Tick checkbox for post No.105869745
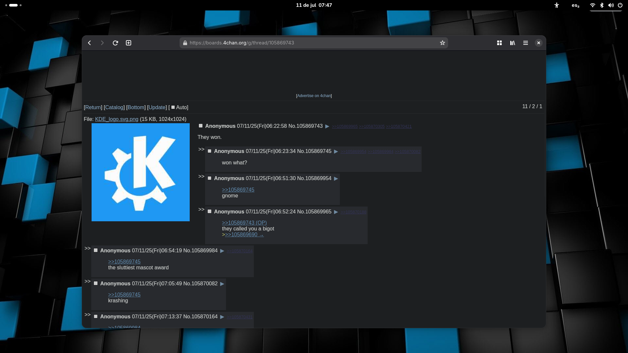 coord(210,151)
